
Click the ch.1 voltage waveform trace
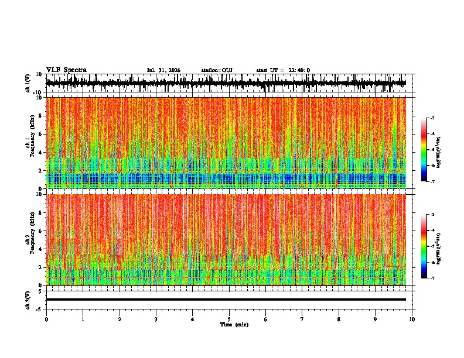[x=226, y=83]
